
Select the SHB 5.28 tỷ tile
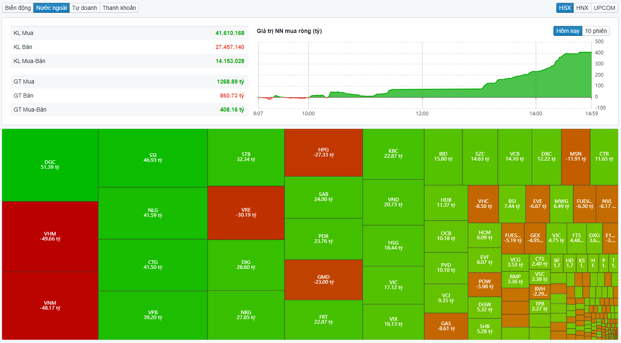point(485,329)
